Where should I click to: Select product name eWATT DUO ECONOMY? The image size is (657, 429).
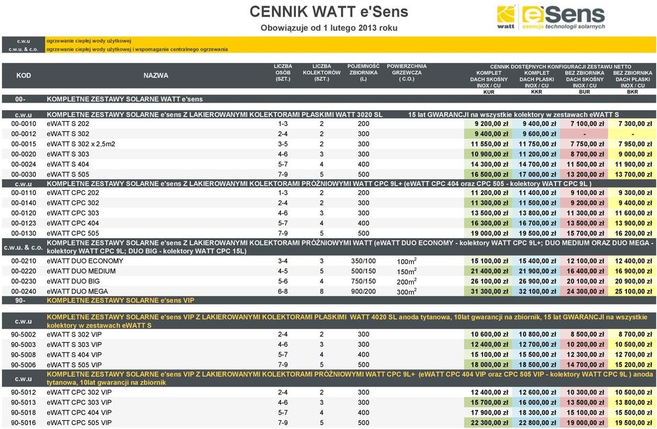point(85,261)
